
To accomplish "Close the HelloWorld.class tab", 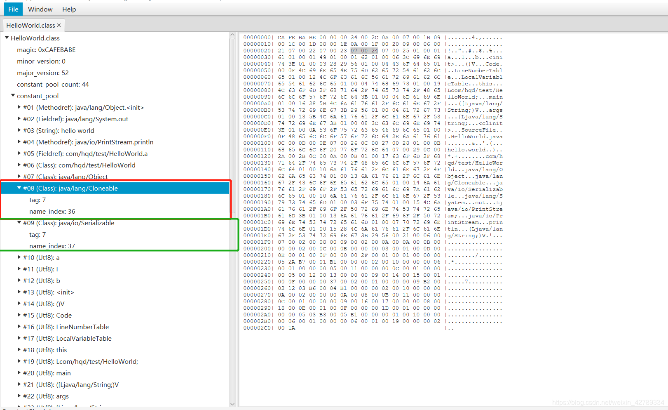I will coord(59,25).
